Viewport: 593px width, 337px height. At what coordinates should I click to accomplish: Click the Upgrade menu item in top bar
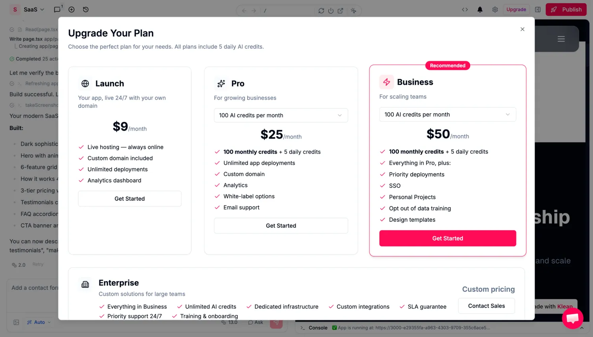(516, 9)
